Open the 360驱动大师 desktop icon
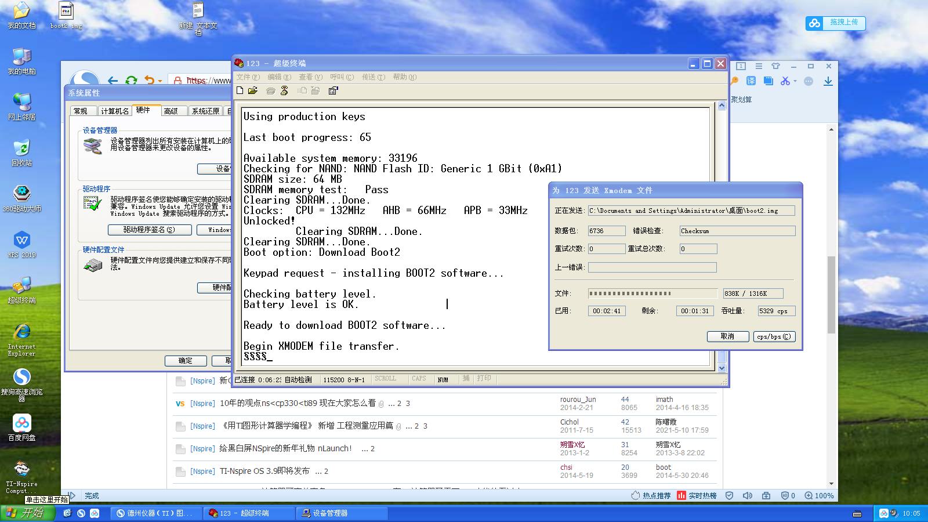Image resolution: width=928 pixels, height=522 pixels. pos(22,198)
